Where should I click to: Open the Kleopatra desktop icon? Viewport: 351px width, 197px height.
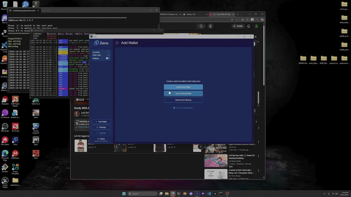5,100
